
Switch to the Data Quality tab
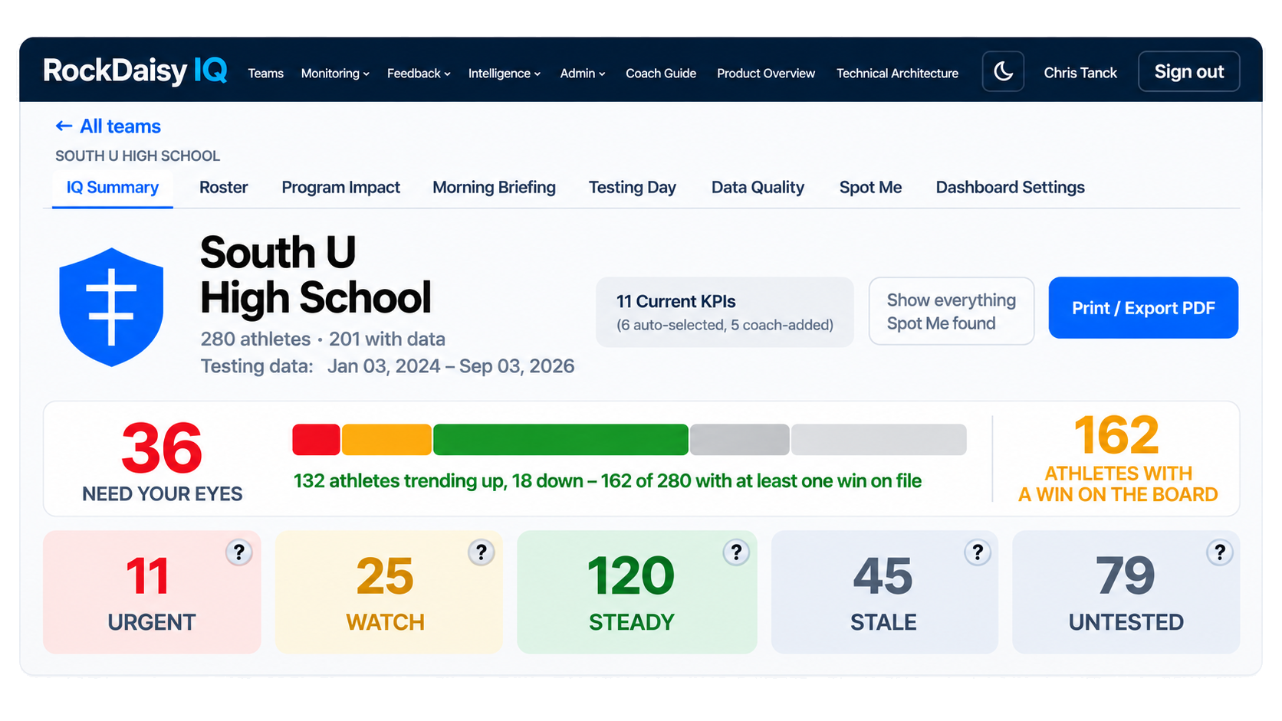(758, 188)
